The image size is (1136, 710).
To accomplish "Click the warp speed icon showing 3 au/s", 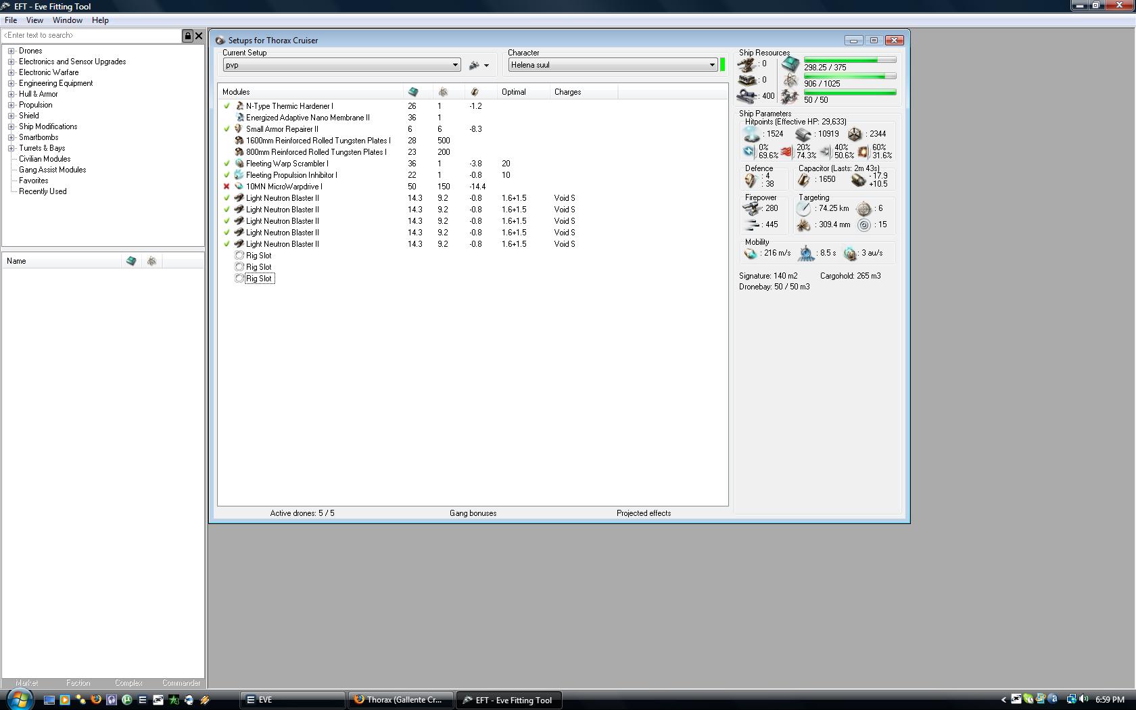I will pos(851,254).
